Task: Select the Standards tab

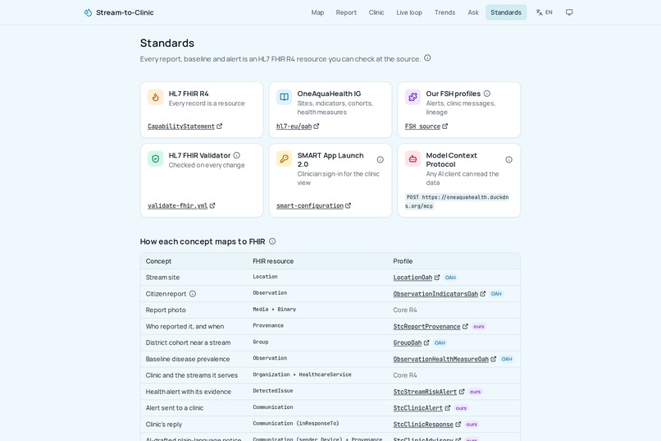Action: coord(506,12)
